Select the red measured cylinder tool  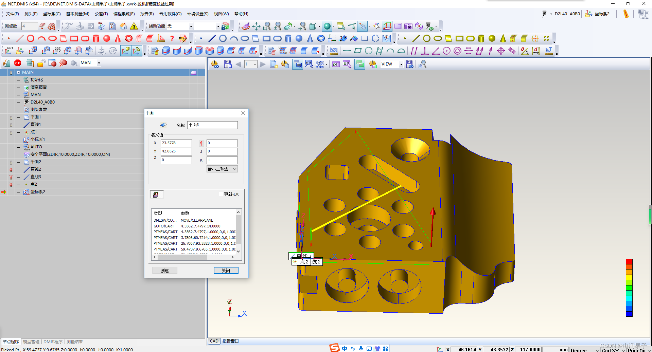(96, 38)
